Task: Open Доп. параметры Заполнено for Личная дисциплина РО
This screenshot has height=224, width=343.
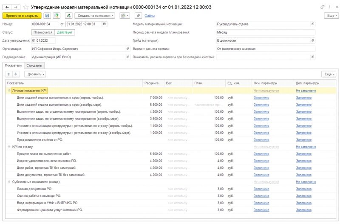Action: (x=303, y=189)
